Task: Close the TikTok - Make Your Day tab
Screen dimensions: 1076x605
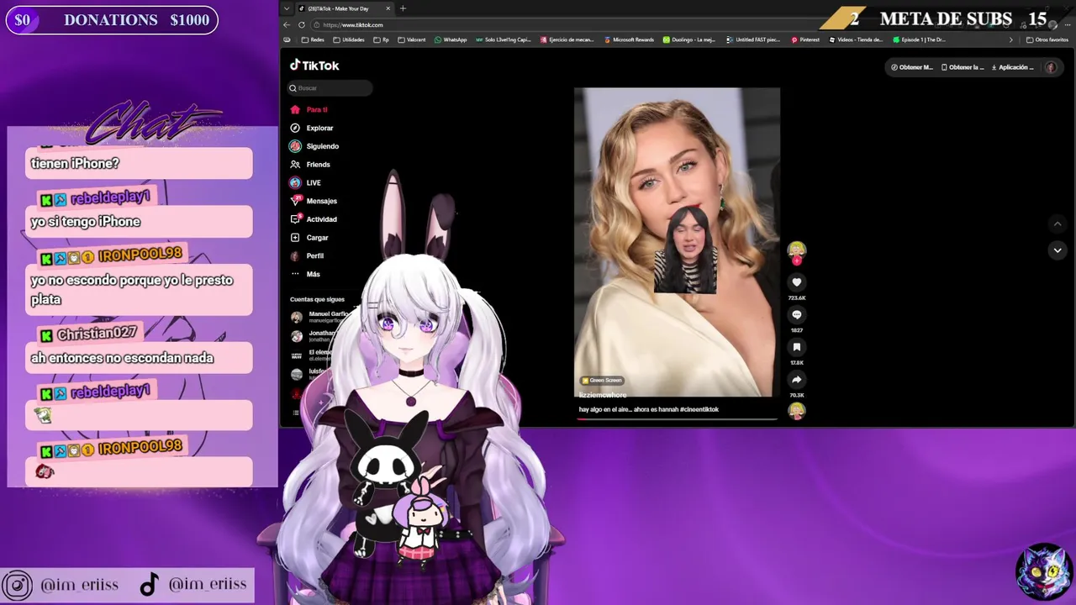Action: pyautogui.click(x=388, y=8)
